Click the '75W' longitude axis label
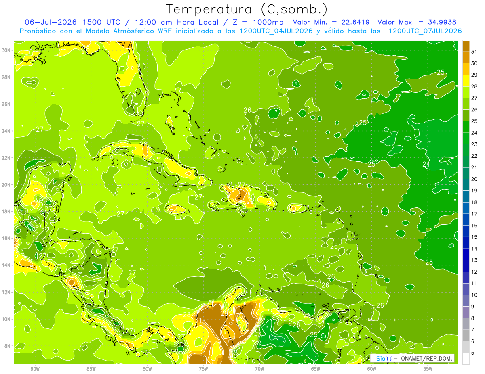Image resolution: width=485 pixels, height=374 pixels. point(203,369)
